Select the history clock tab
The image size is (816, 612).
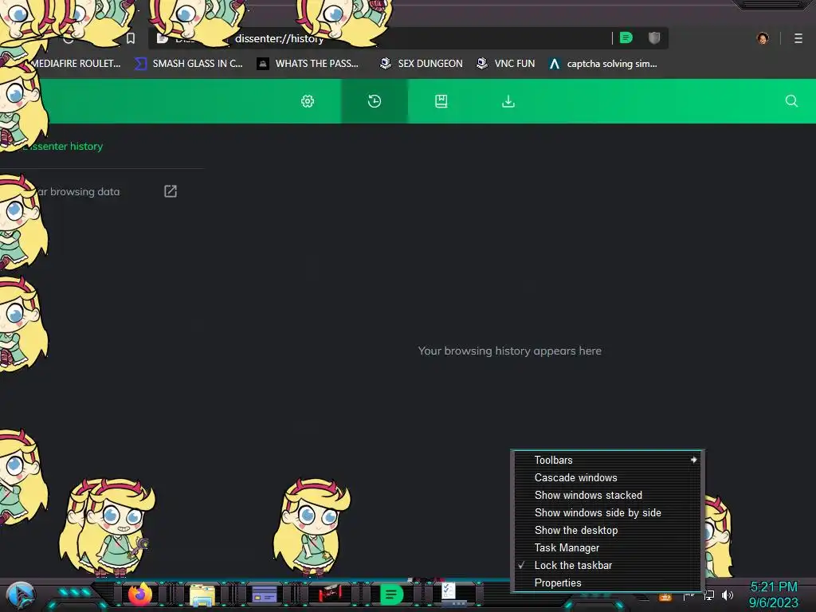(x=375, y=101)
